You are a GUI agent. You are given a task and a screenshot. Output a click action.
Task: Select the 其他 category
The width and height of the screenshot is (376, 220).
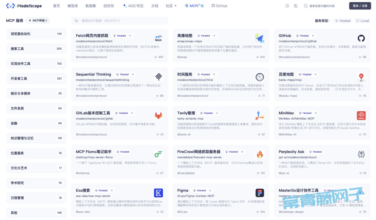point(36,213)
